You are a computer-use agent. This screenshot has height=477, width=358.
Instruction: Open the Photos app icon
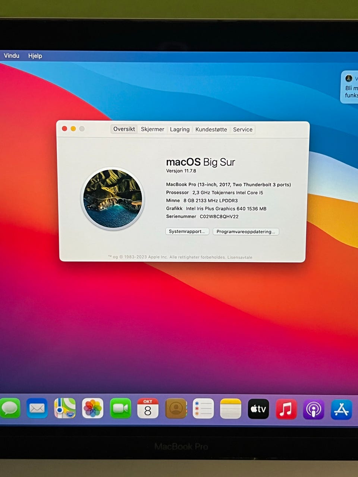tap(92, 408)
